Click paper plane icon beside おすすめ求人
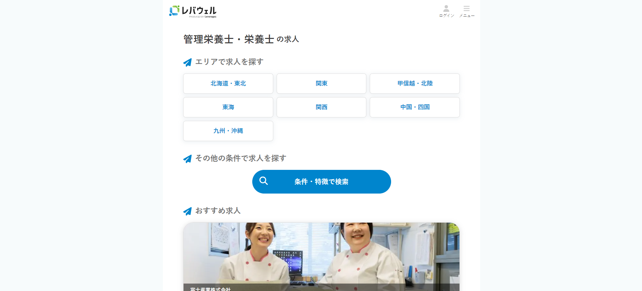The width and height of the screenshot is (642, 291). pos(187,211)
